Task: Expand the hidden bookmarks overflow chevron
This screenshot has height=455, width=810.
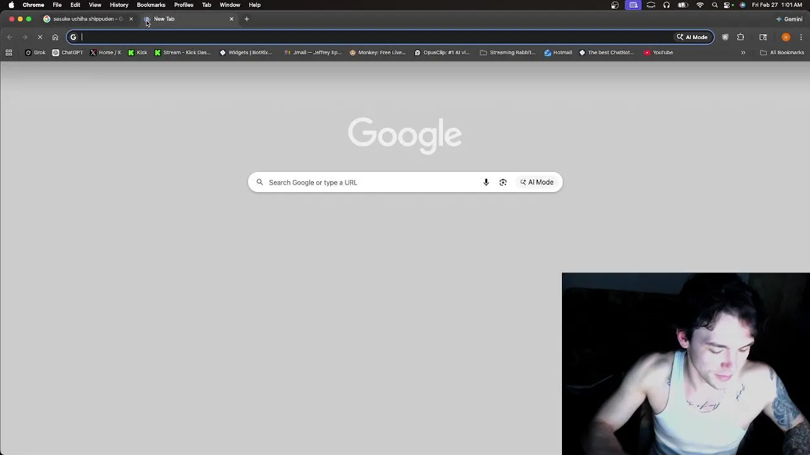Action: [743, 52]
